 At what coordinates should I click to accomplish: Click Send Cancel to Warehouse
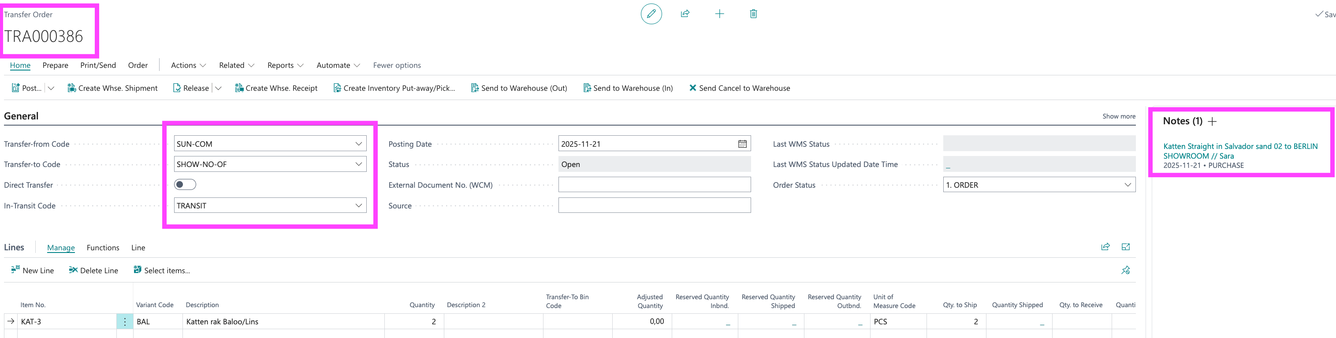pos(740,89)
